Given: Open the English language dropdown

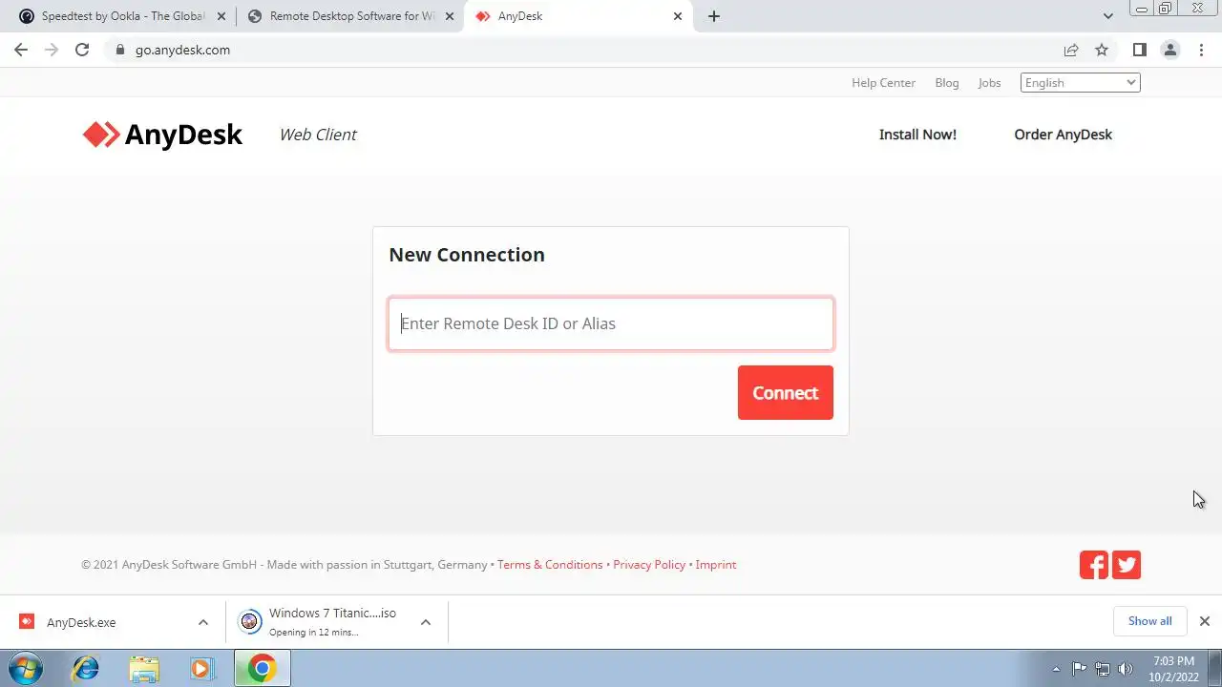Looking at the screenshot, I should 1081,83.
